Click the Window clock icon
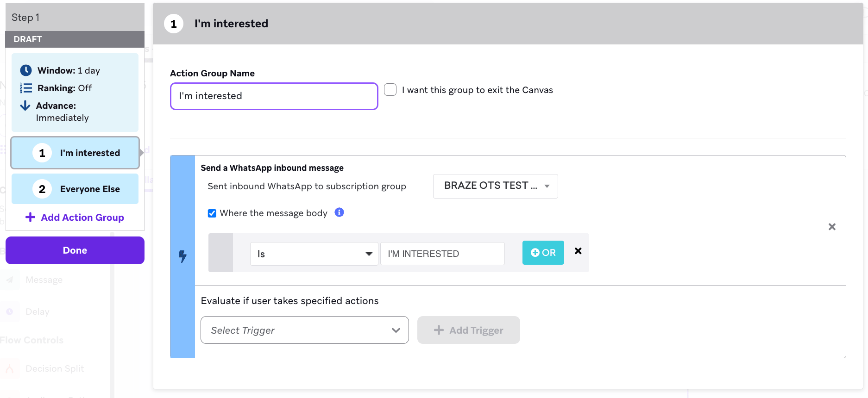Screen dimensions: 868x398 coord(26,70)
